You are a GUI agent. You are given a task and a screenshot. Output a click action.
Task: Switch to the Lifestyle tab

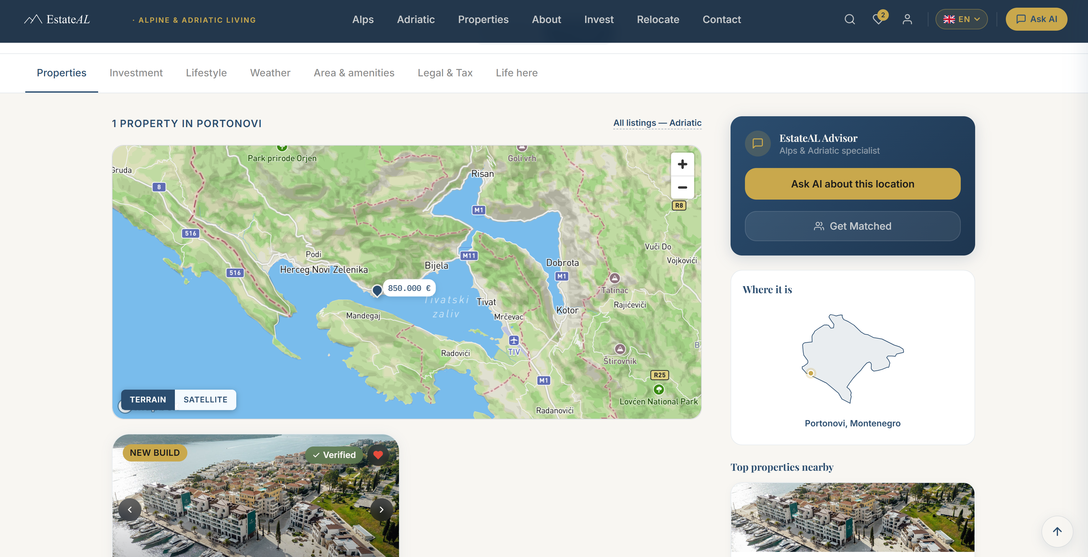[x=206, y=73]
